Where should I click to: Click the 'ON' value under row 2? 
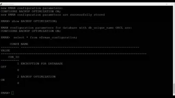pyautogui.click(x=3, y=80)
